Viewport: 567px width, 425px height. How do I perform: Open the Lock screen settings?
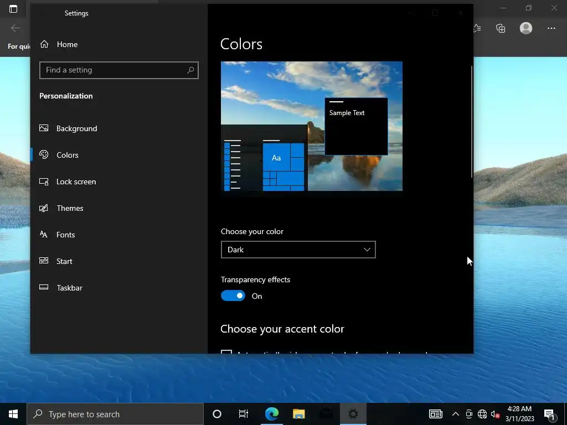point(76,182)
